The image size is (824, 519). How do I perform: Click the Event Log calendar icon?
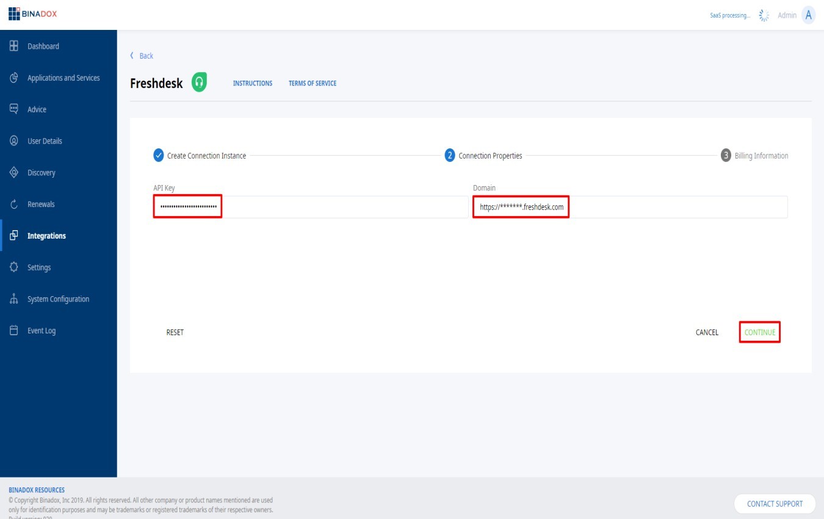(x=13, y=331)
